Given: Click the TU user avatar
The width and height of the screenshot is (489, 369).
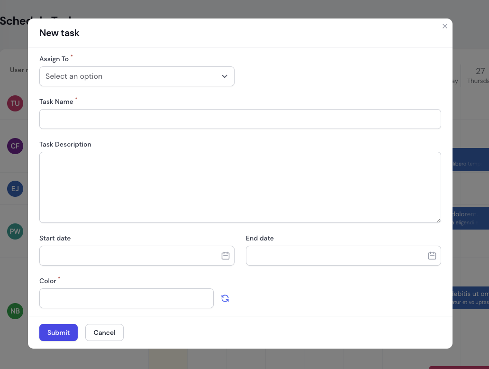Looking at the screenshot, I should [15, 103].
